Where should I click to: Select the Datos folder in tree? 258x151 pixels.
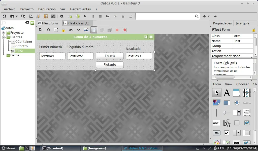[x=14, y=55]
